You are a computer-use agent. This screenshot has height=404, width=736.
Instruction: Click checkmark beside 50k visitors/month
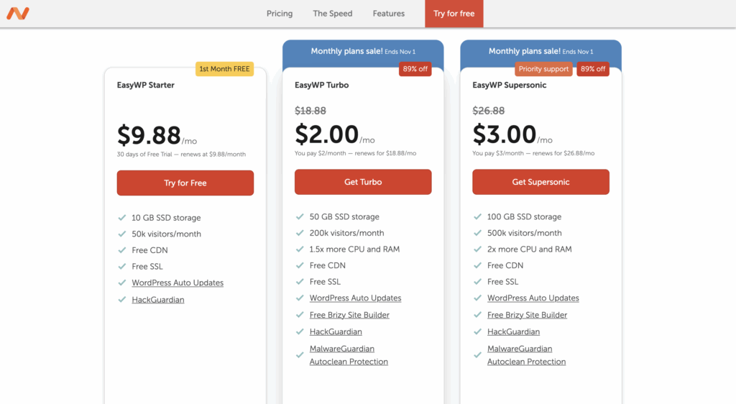pyautogui.click(x=122, y=234)
